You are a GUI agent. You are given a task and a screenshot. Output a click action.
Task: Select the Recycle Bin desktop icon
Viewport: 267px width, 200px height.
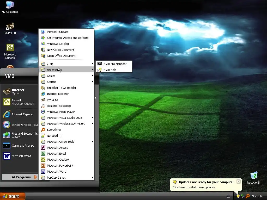pyautogui.click(x=254, y=178)
